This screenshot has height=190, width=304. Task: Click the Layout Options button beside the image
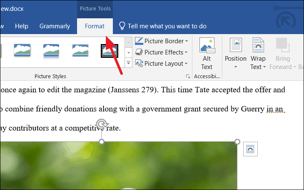tap(251, 149)
